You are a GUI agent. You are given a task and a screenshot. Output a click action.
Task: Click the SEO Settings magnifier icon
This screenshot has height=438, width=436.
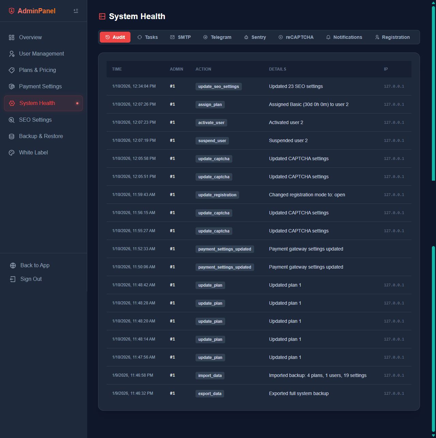(x=12, y=120)
